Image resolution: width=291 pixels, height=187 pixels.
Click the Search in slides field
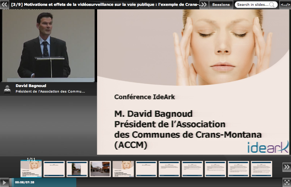click(x=256, y=5)
